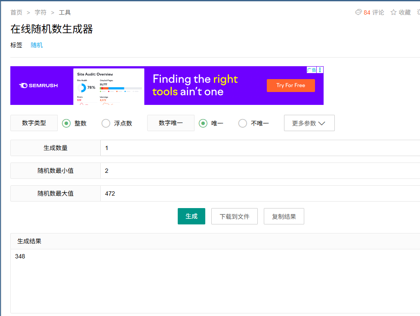Viewport: 420px width, 316px height.
Task: Click the 随机 tag link
Action: coord(37,45)
